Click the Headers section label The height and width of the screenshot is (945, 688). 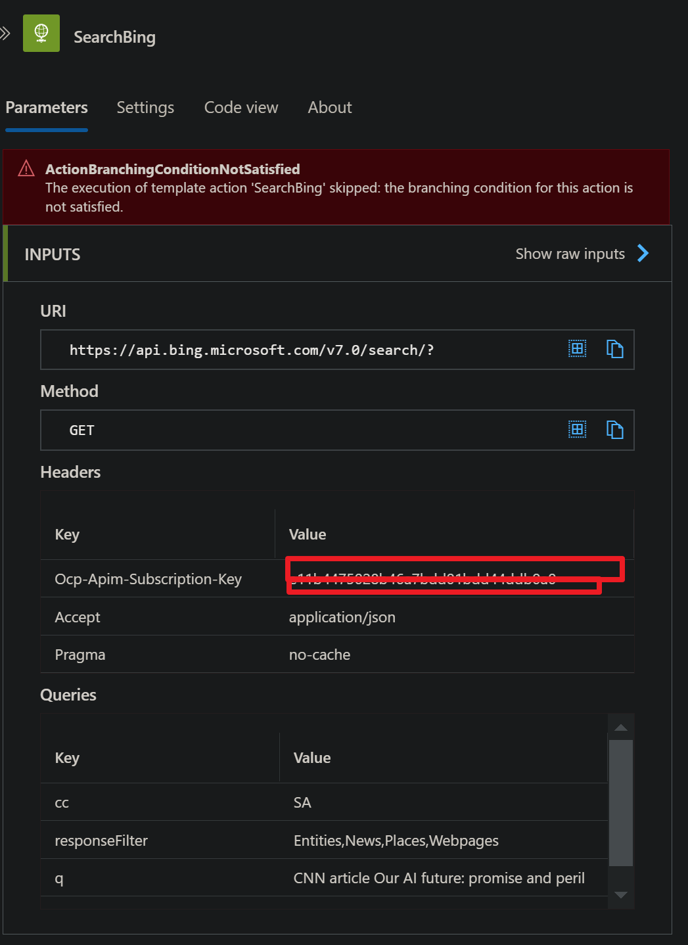[70, 472]
